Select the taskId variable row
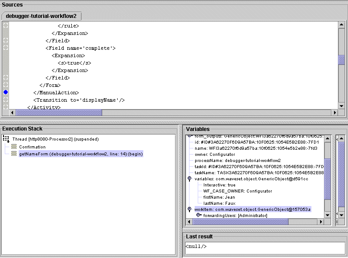The height and width of the screenshot is (258, 348). click(x=259, y=167)
